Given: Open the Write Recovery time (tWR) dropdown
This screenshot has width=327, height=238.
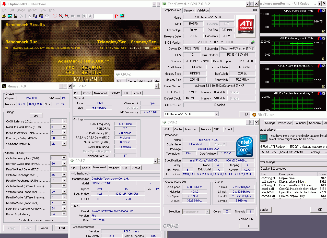Looking at the screenshot, I should (64, 158).
